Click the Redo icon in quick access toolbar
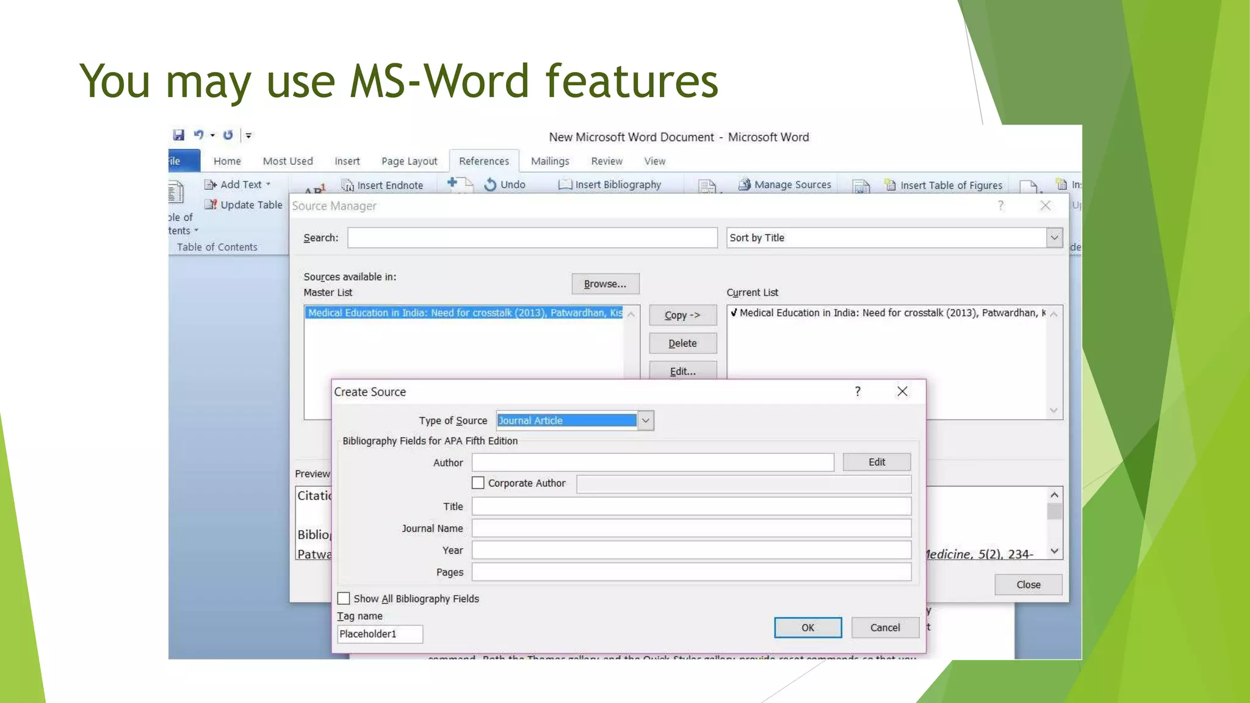This screenshot has height=703, width=1250. pos(228,135)
